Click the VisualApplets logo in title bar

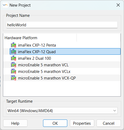point(5,5)
